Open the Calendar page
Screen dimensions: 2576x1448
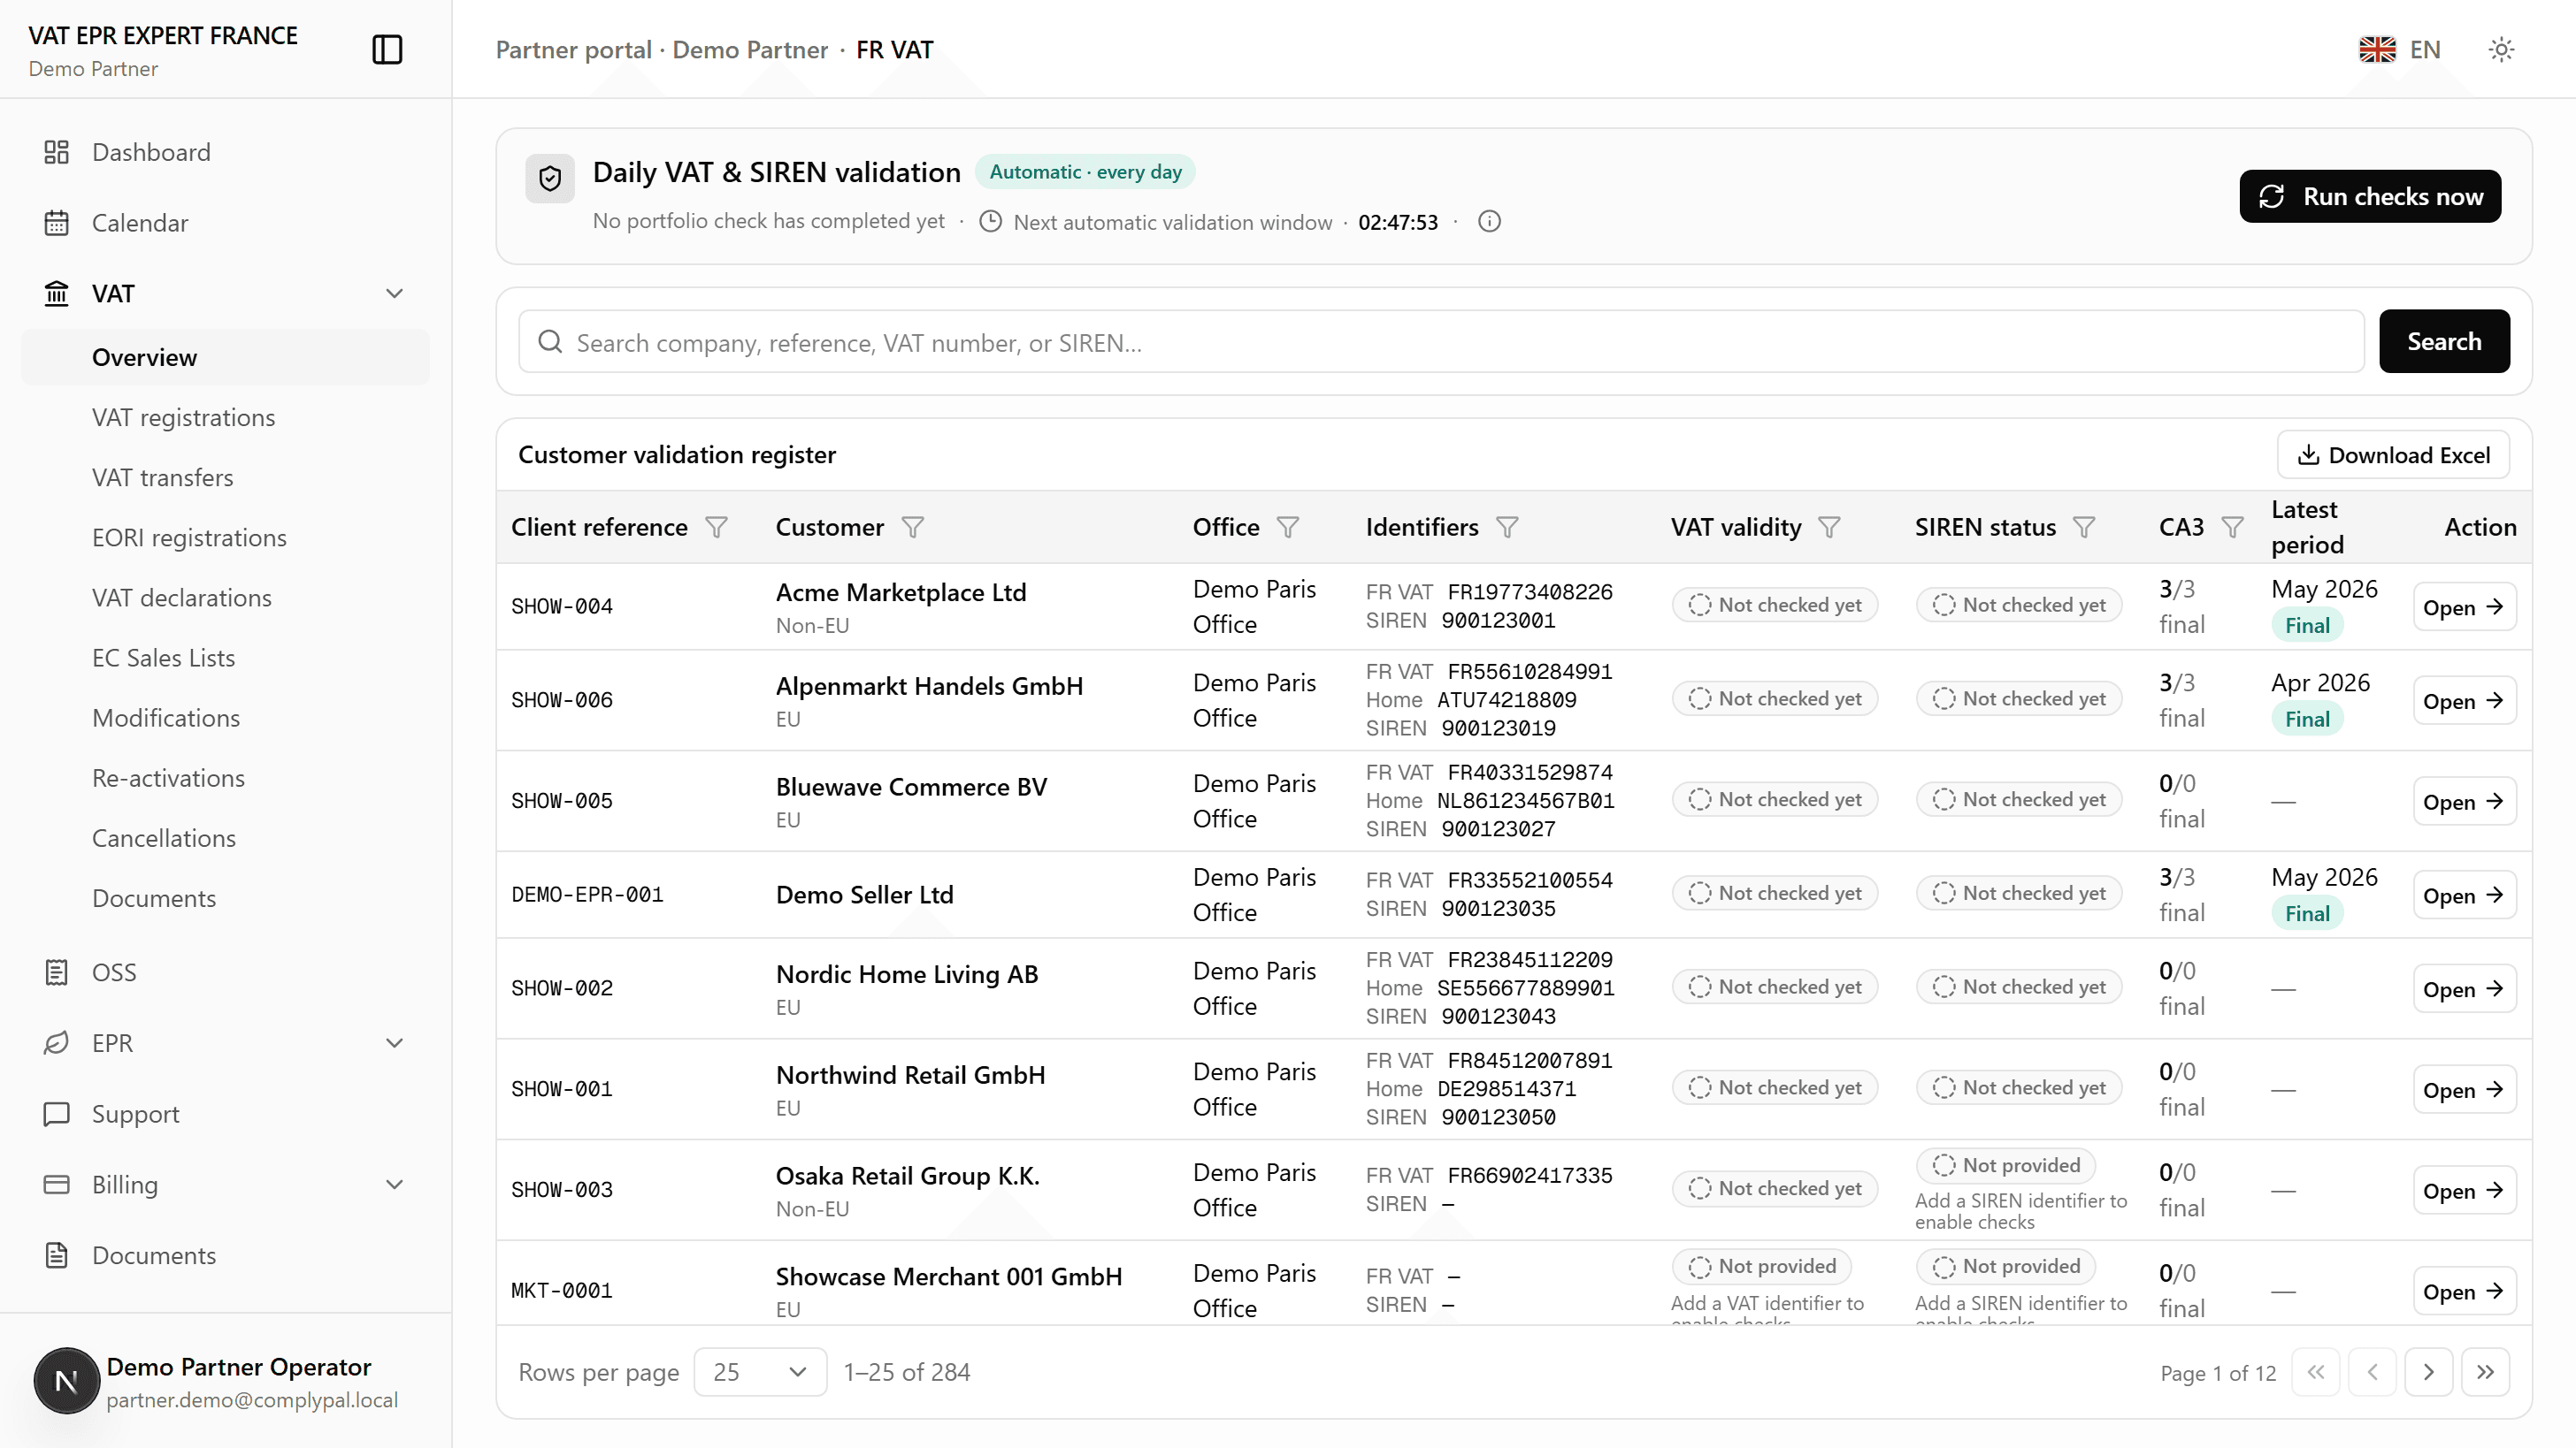coord(225,223)
